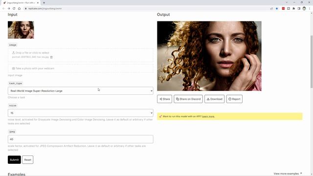Click the Report button
Screen dimensions: 313x176
coord(234,99)
